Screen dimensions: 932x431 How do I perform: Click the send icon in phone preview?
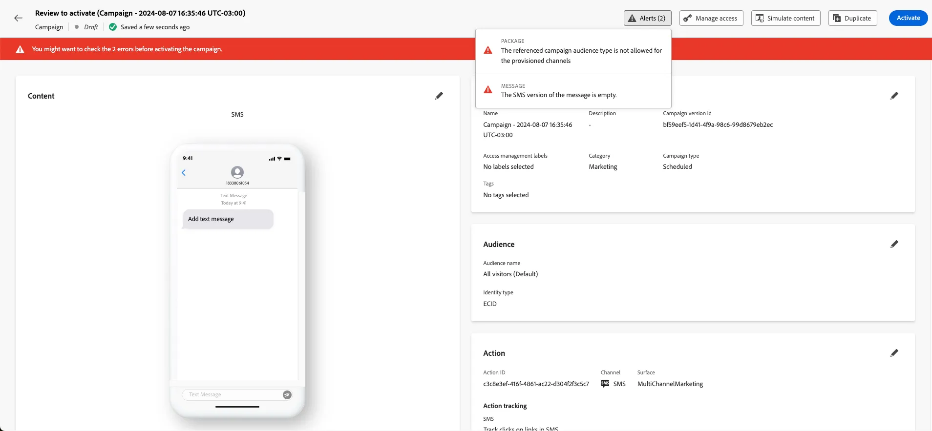287,395
